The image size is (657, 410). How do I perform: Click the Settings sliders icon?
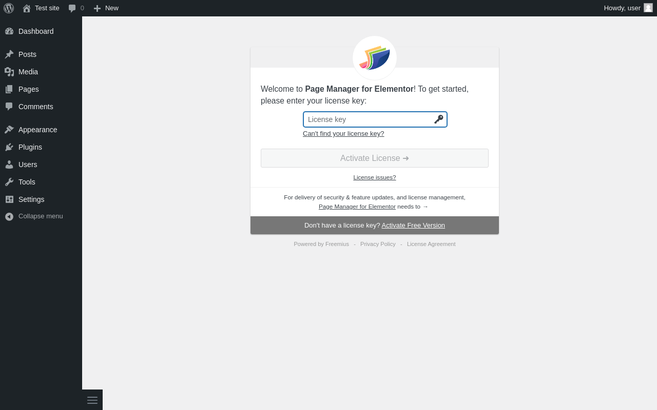9,199
